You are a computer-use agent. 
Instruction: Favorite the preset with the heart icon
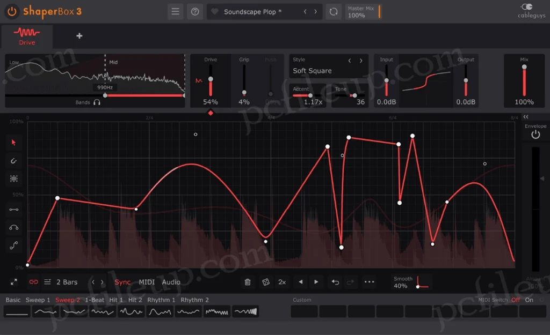215,12
